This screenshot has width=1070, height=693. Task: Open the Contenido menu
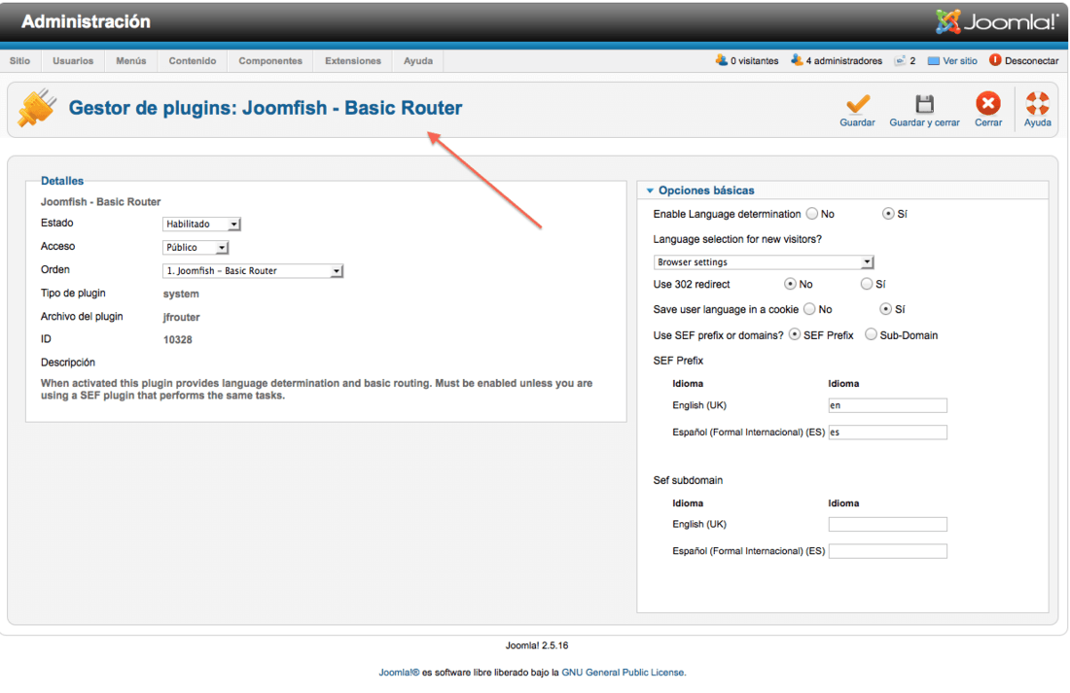tap(193, 60)
